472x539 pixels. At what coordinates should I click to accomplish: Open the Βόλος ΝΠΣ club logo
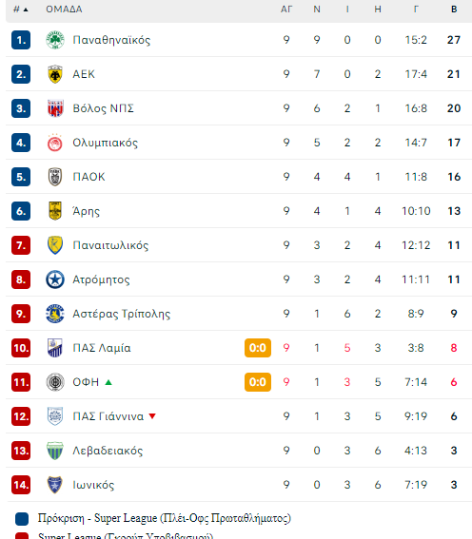55,108
